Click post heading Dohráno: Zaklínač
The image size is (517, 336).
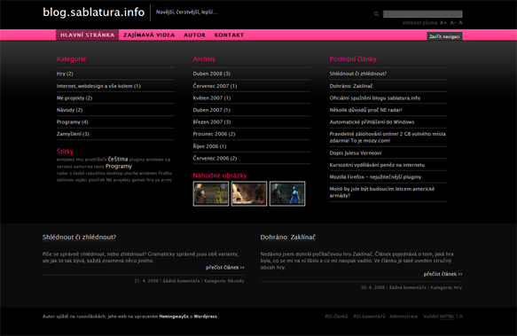pos(288,237)
